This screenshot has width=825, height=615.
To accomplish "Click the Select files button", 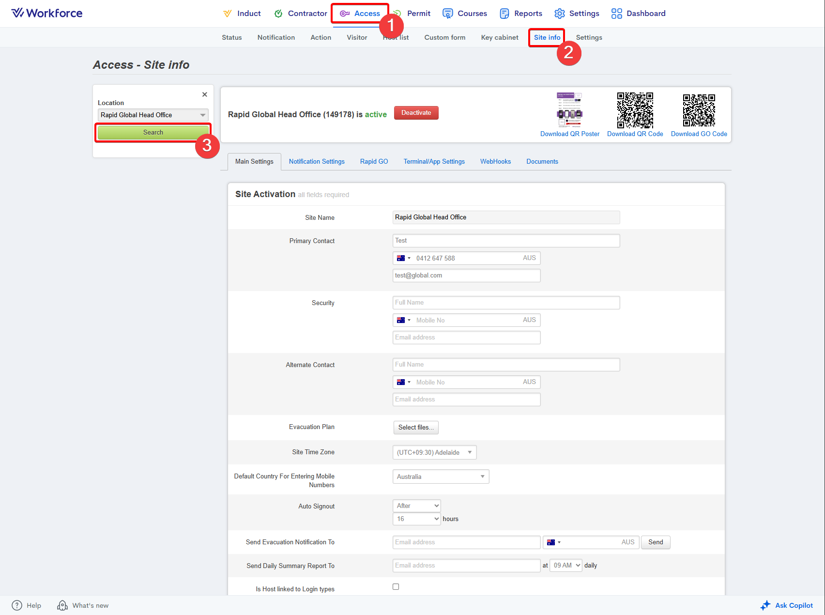I will coord(416,428).
